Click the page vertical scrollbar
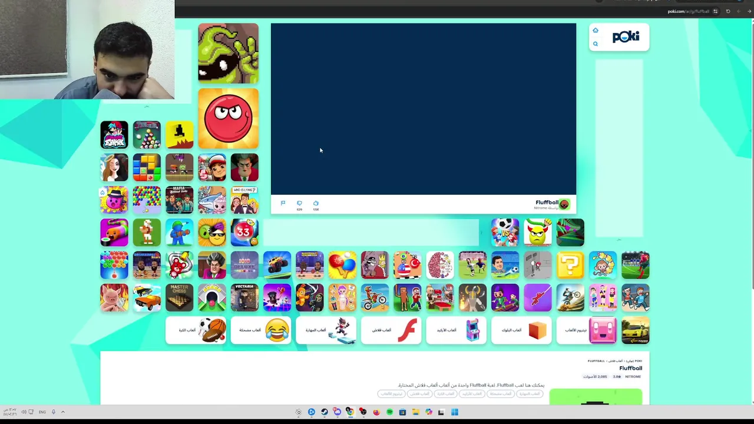 click(752, 212)
